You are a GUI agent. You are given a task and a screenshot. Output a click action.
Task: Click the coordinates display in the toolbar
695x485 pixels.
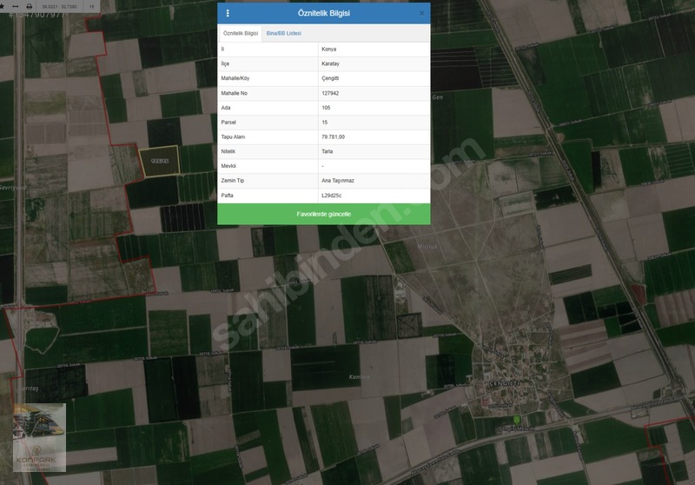pos(59,7)
